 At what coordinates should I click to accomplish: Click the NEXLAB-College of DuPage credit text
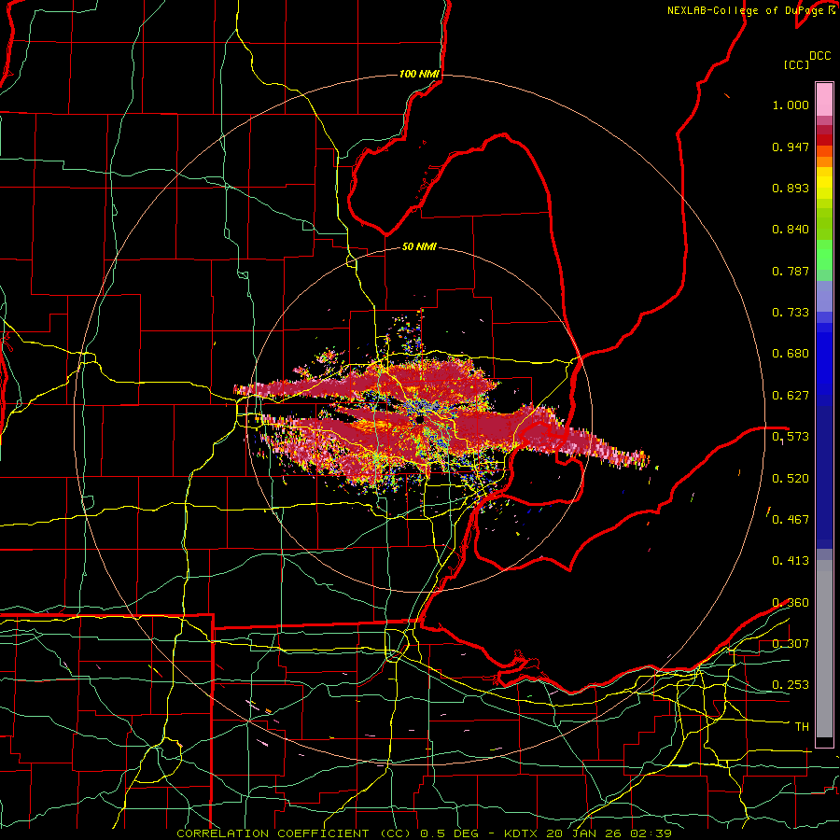747,10
